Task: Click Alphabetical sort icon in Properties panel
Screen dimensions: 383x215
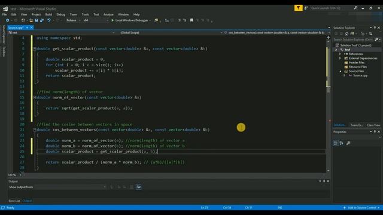Action: pos(342,143)
